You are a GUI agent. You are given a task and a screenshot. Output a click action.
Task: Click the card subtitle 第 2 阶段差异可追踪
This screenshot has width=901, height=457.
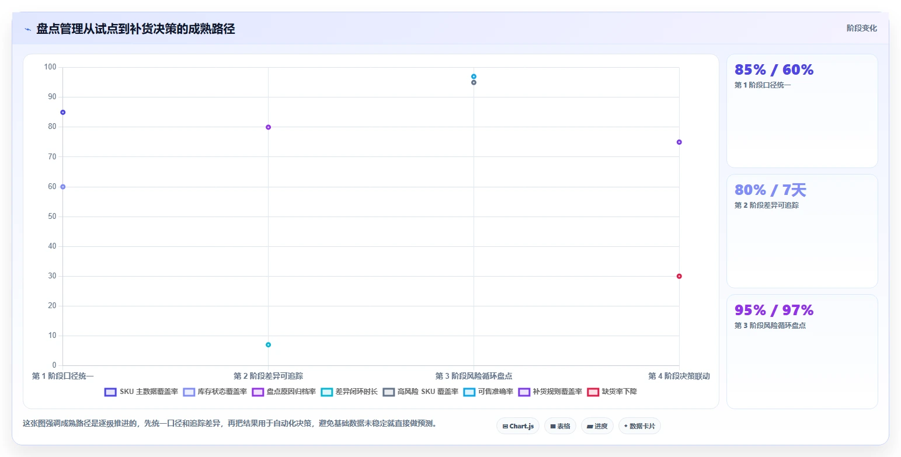[766, 205]
